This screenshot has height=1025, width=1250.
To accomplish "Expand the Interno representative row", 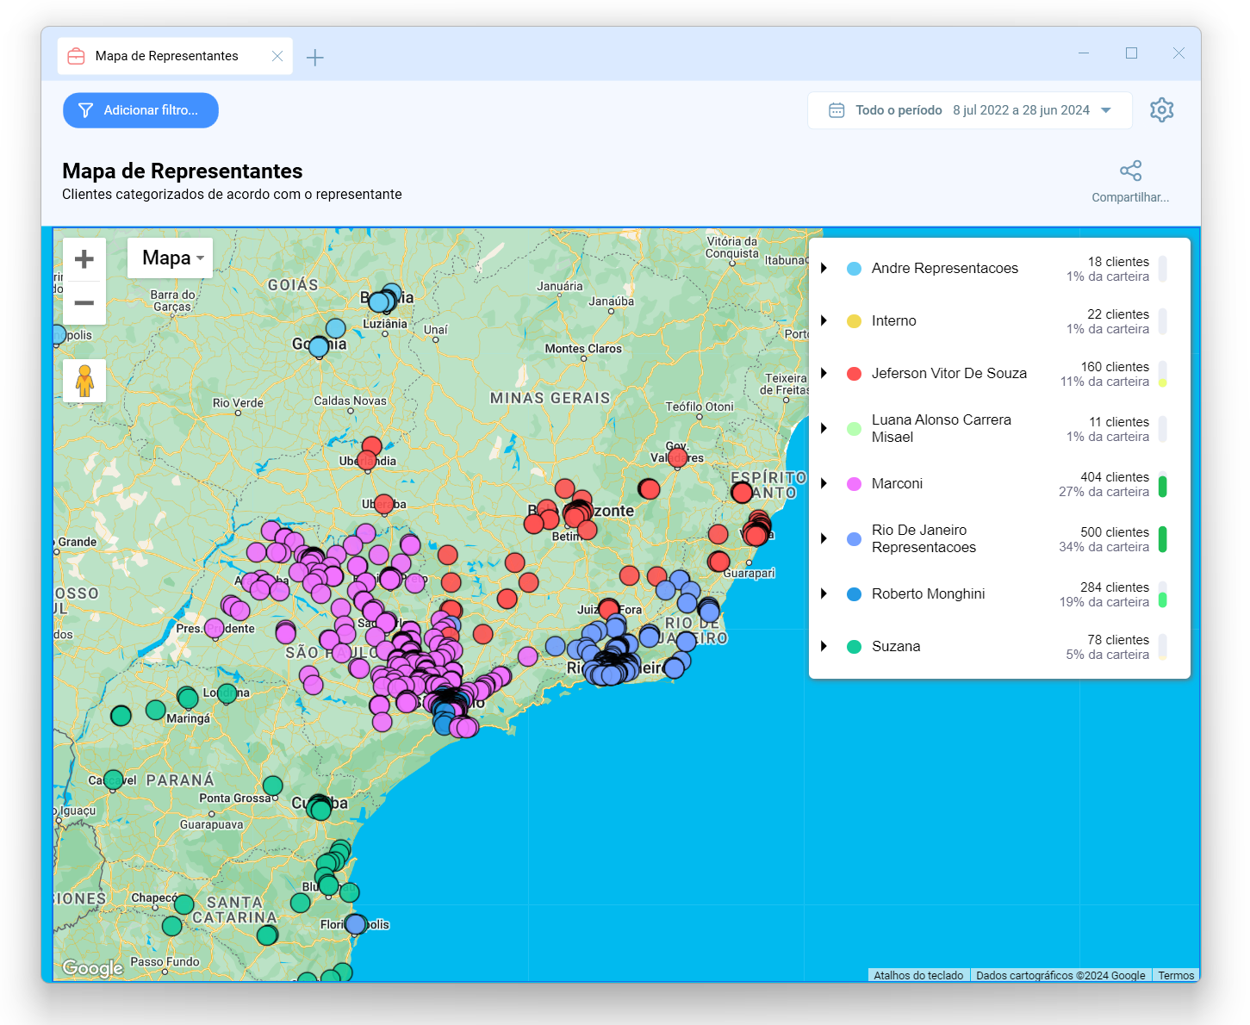I will [x=824, y=321].
